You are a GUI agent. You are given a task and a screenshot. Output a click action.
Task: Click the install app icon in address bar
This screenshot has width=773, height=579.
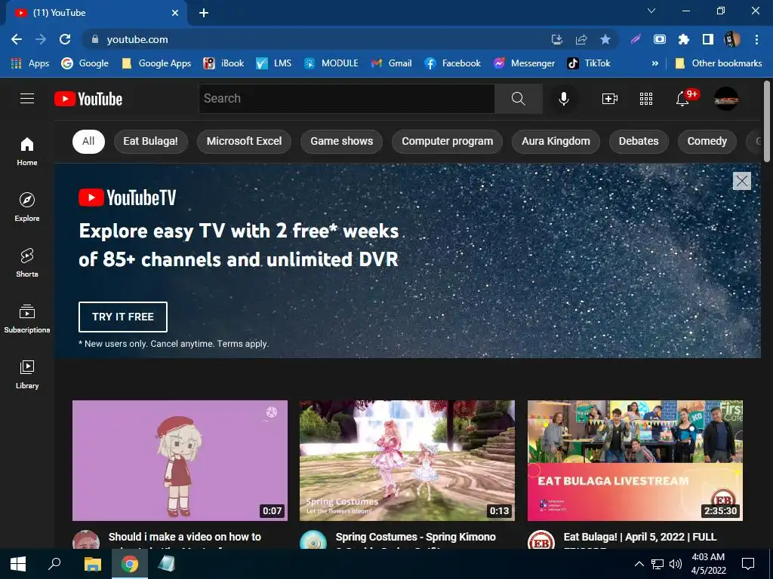click(x=557, y=39)
